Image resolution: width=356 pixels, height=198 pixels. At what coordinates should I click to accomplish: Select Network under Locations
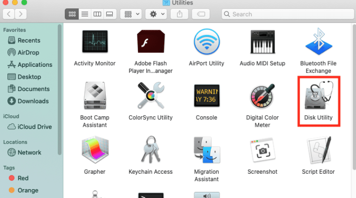24,152
